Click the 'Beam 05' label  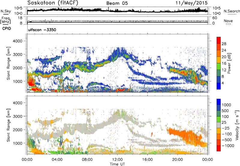tap(117, 3)
